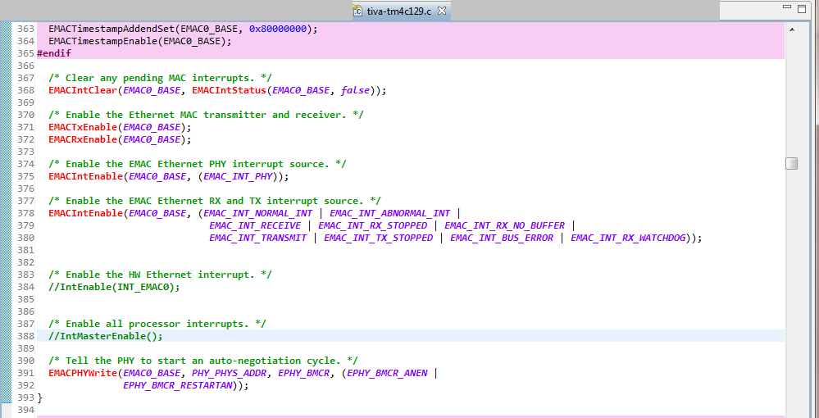Click the EMAC_INT_RX_STOPPED constant
819x418 pixels.
click(x=372, y=225)
